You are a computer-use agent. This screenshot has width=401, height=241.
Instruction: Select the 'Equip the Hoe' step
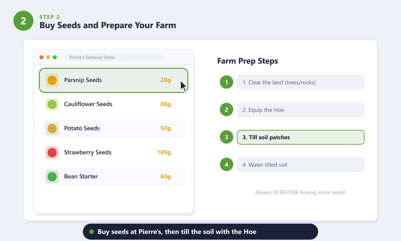pos(301,110)
